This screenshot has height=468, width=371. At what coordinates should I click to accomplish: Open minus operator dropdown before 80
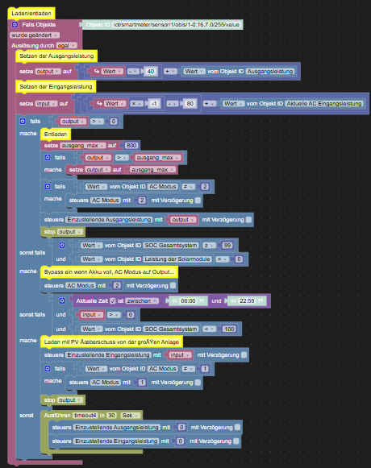[173, 104]
